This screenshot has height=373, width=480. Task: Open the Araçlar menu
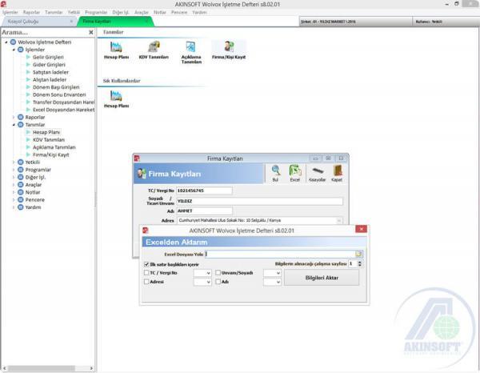pyautogui.click(x=141, y=12)
